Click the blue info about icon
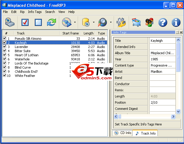 (x=176, y=22)
